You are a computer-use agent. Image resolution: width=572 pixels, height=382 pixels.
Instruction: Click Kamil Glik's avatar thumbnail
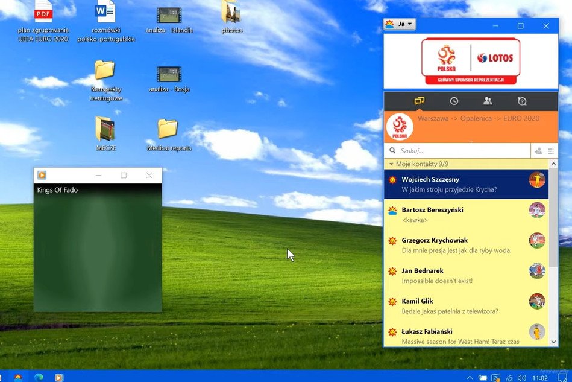tap(536, 301)
